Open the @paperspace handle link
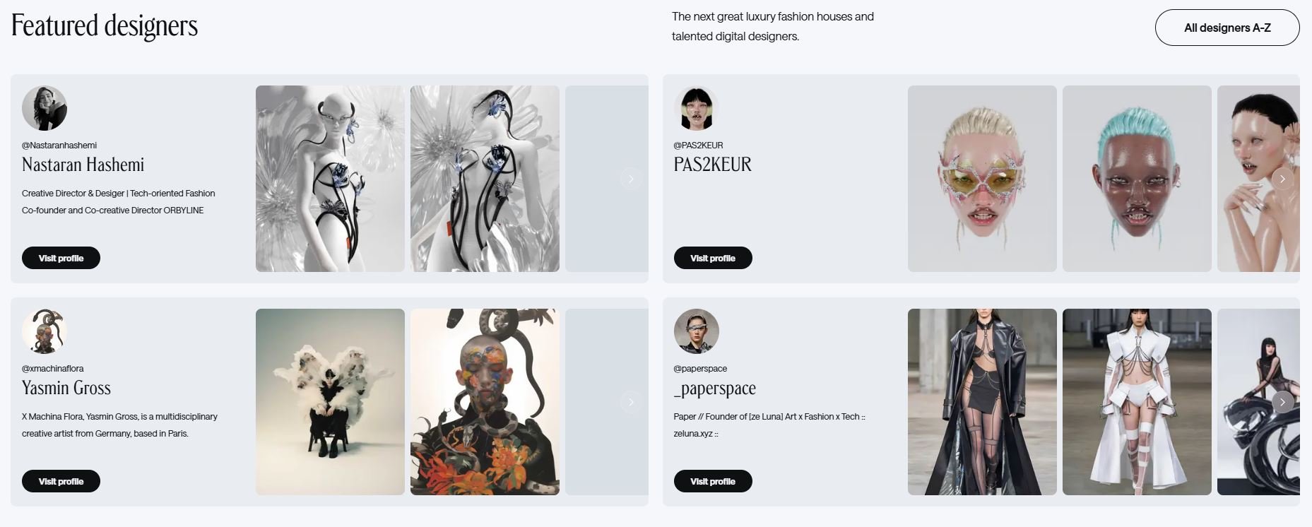The height and width of the screenshot is (527, 1312). tap(700, 368)
